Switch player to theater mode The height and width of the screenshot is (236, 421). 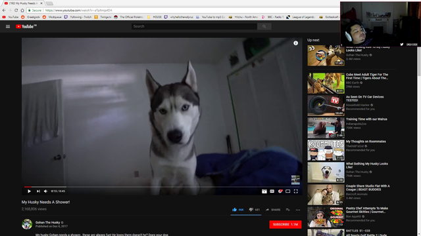pyautogui.click(x=288, y=191)
